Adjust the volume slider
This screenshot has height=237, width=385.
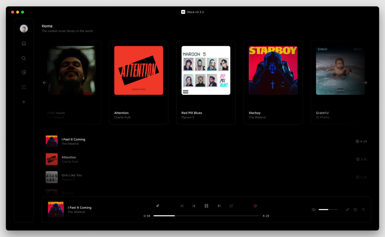pyautogui.click(x=328, y=210)
